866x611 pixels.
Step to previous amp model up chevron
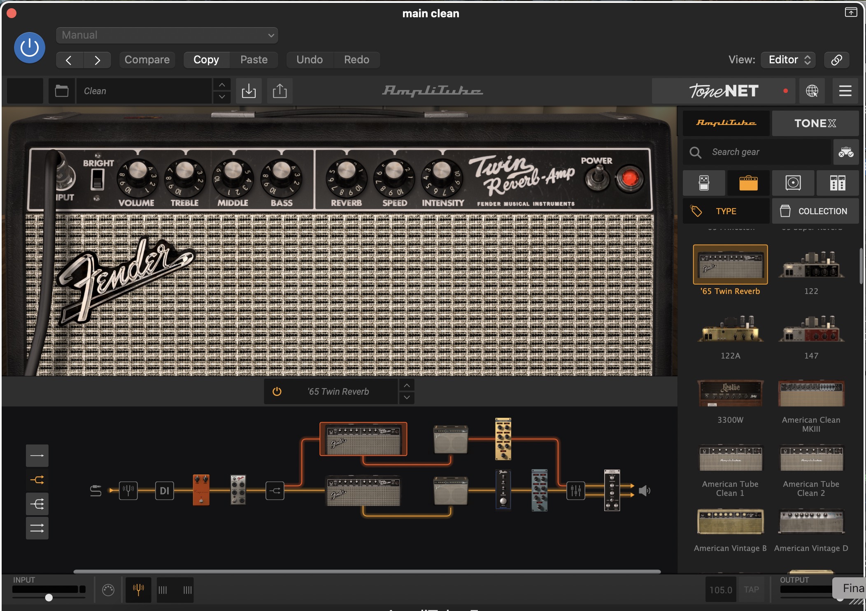407,385
